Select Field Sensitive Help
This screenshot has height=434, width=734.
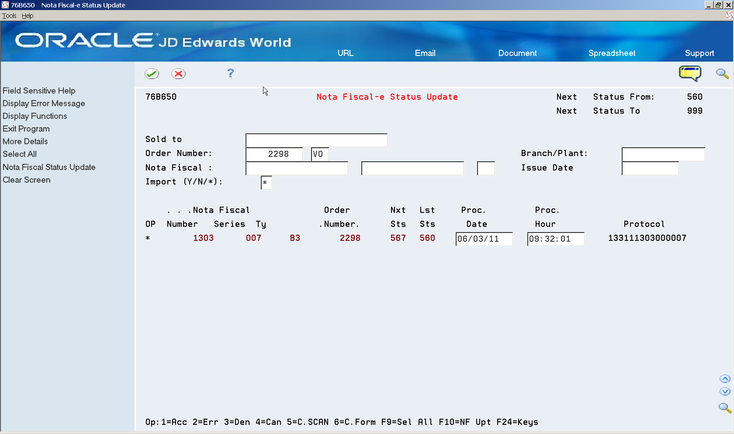click(39, 90)
